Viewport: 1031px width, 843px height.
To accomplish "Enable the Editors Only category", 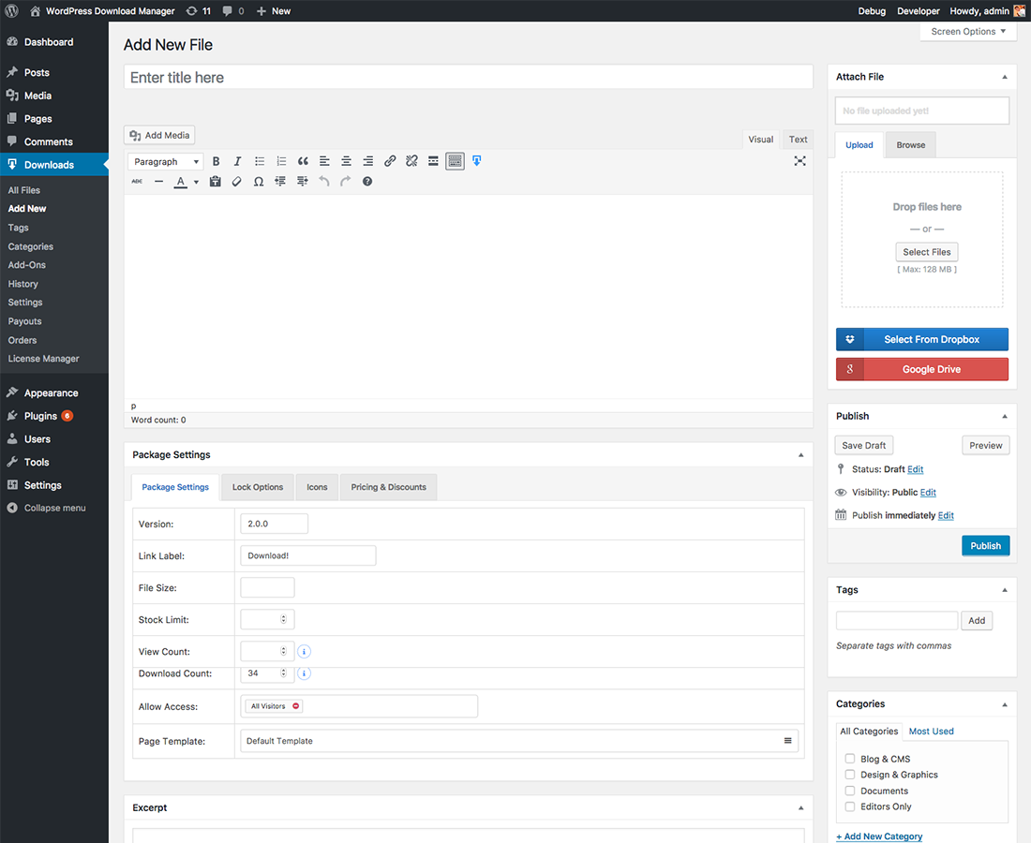I will point(850,806).
